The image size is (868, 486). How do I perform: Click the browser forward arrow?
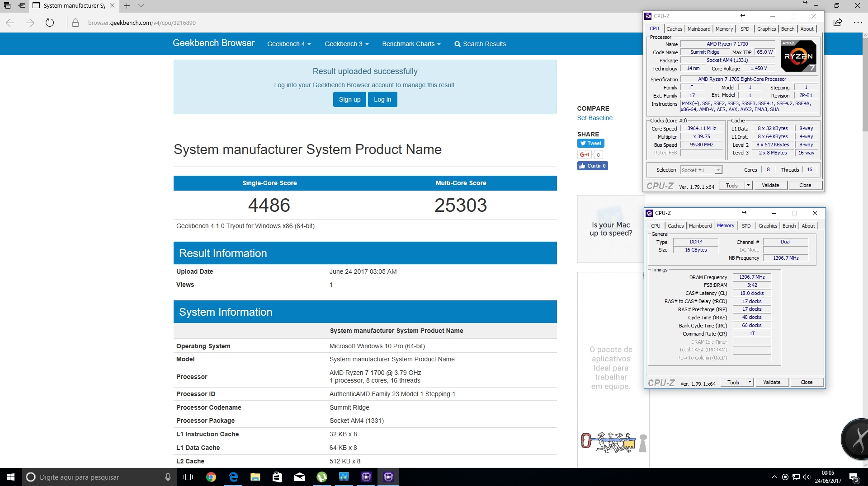point(30,23)
